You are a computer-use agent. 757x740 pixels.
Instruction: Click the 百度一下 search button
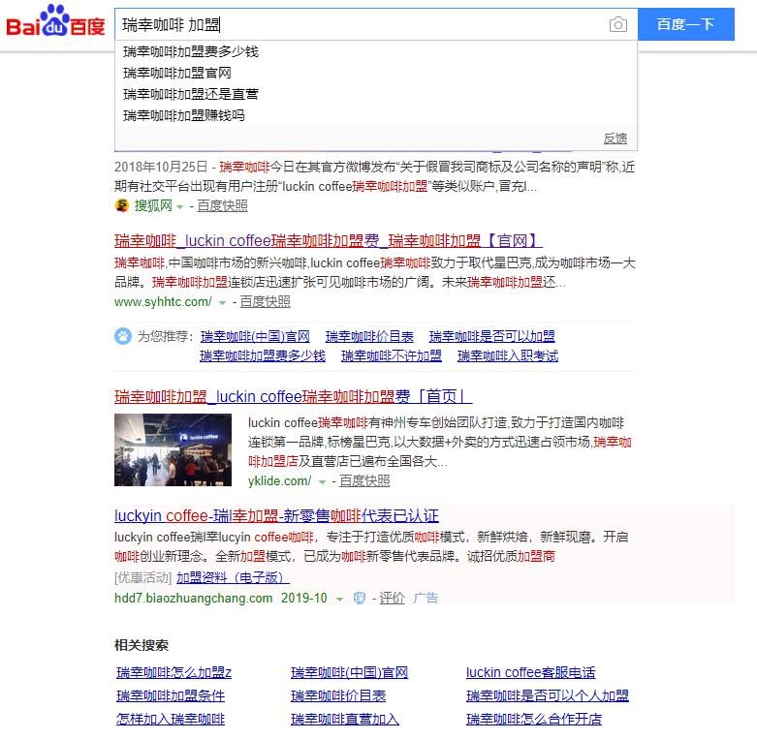[685, 24]
